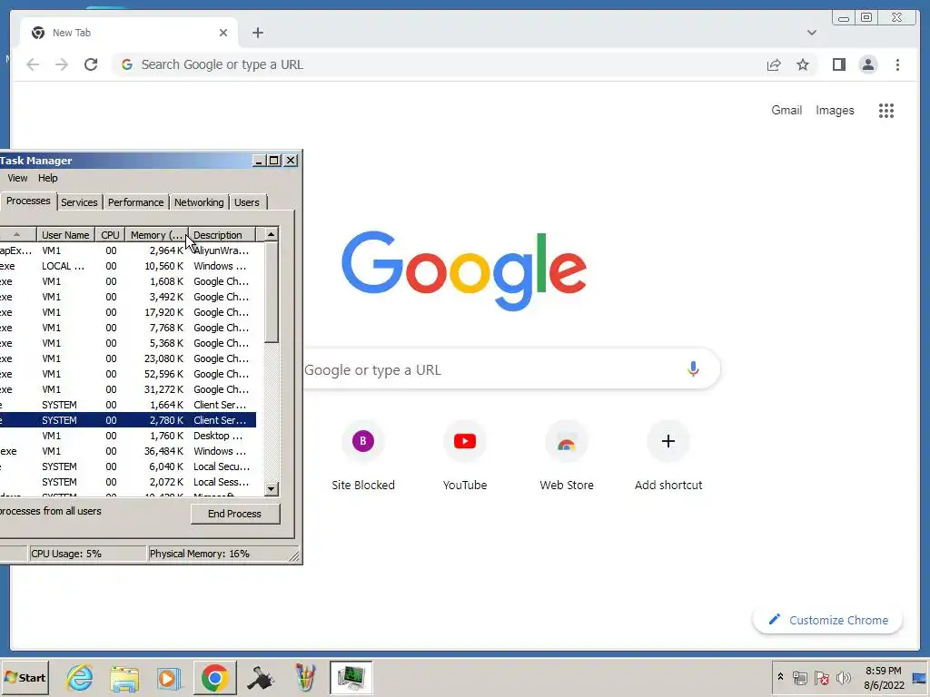Select Local Sess... process row

[127, 482]
